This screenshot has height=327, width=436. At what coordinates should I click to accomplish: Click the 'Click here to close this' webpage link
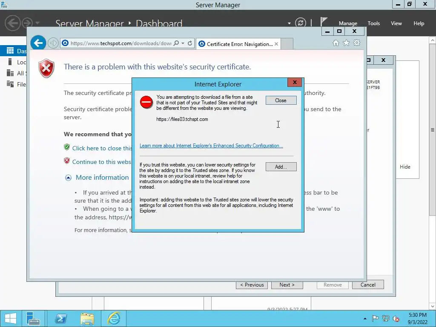[x=102, y=148]
